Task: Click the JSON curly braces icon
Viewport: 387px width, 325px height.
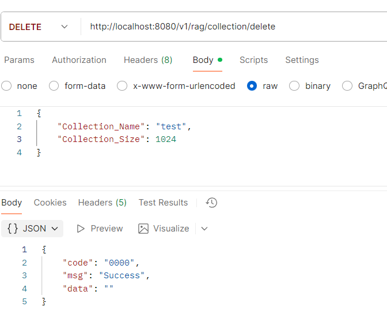Action: pyautogui.click(x=12, y=229)
